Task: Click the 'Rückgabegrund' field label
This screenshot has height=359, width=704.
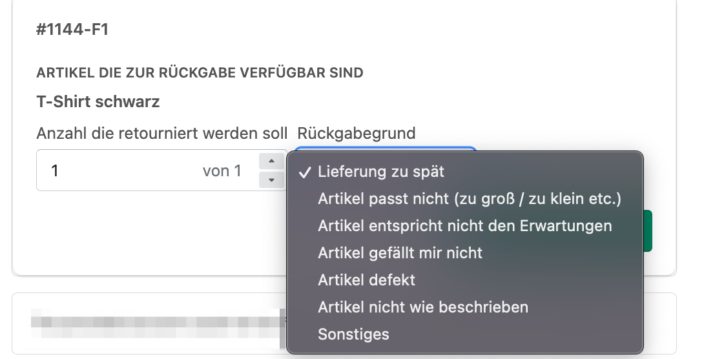Action: pyautogui.click(x=357, y=133)
